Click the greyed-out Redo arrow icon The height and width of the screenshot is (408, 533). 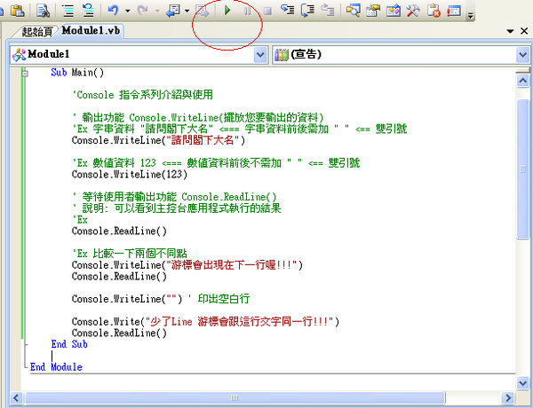tap(143, 11)
